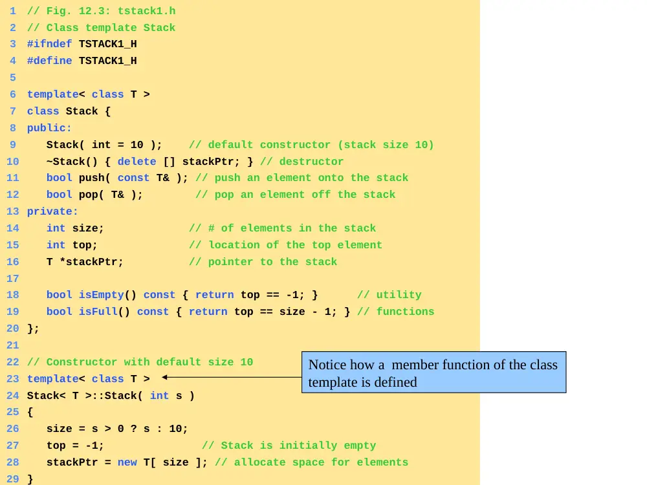Image resolution: width=647 pixels, height=485 pixels.
Task: Click the "// Fig. 12.3: tstack1.h" comment
Action: pos(101,11)
